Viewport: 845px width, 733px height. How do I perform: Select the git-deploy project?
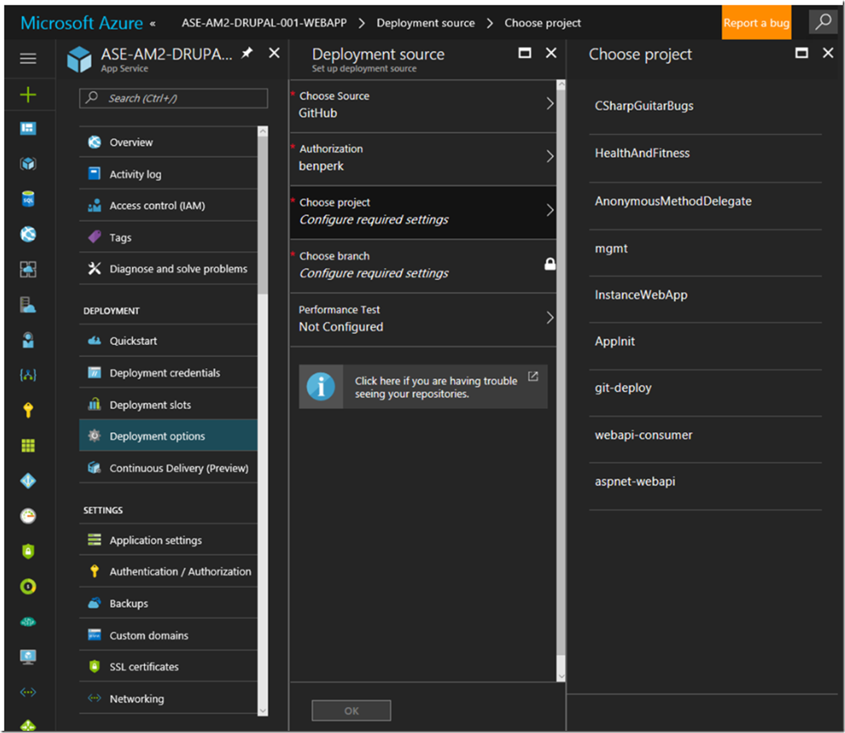623,388
